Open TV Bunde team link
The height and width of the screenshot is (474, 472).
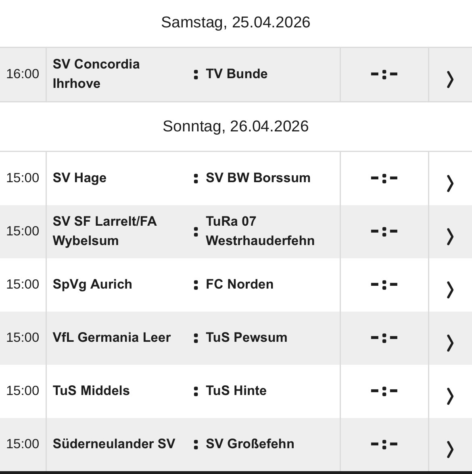pyautogui.click(x=236, y=74)
